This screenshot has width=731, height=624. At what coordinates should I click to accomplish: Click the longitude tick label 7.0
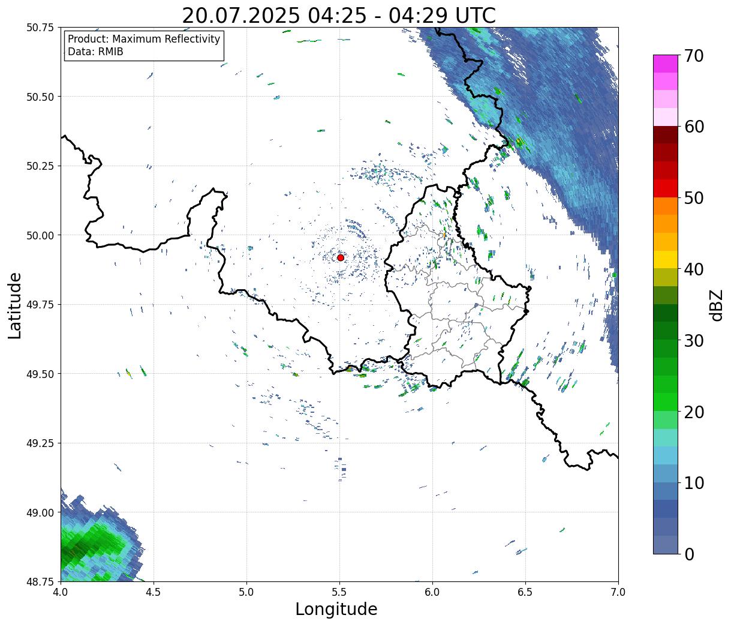click(618, 592)
